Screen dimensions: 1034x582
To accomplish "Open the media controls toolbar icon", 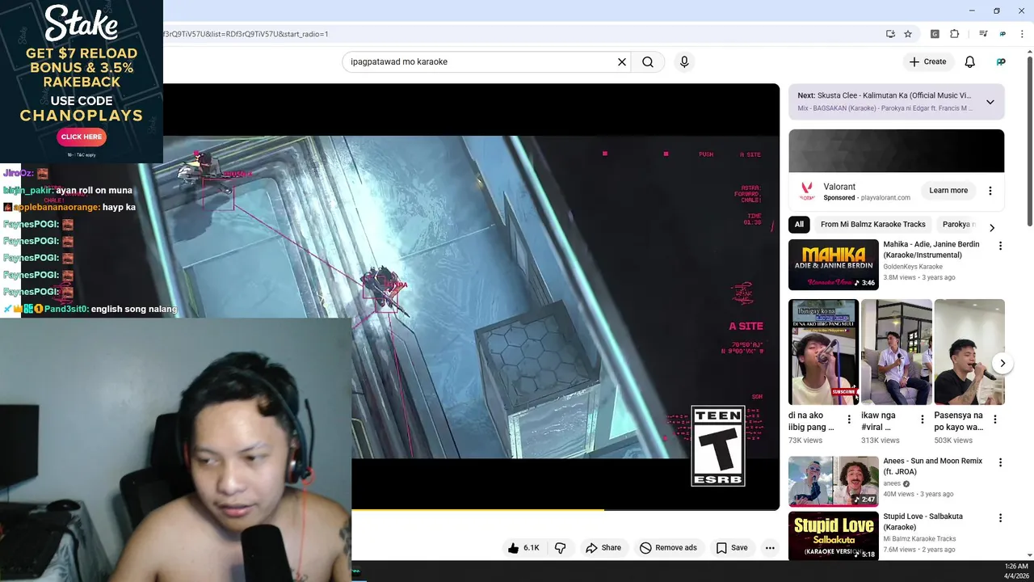I will coord(983,34).
